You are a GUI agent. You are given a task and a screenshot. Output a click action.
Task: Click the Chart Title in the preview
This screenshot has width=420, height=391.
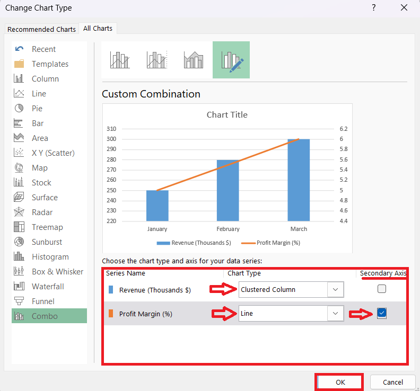tap(227, 115)
